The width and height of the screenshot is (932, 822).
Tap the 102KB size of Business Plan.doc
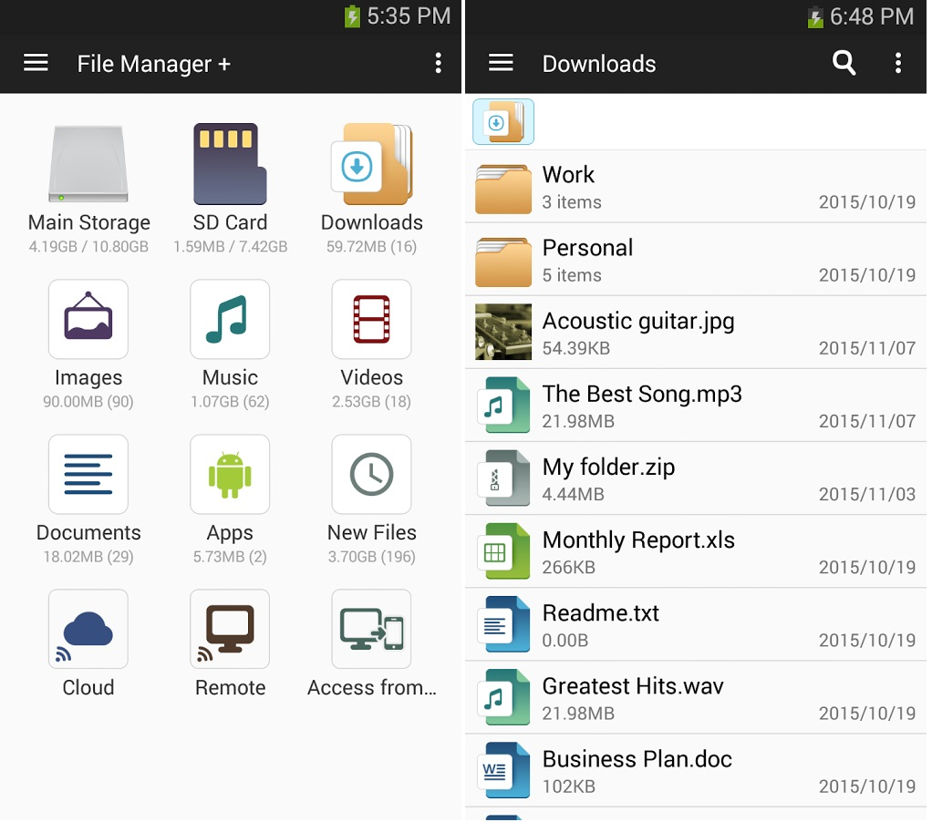pos(569,787)
